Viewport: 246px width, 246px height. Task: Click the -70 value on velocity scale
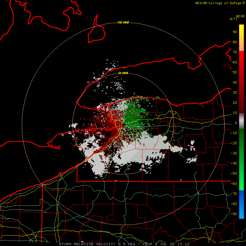tap(234, 194)
